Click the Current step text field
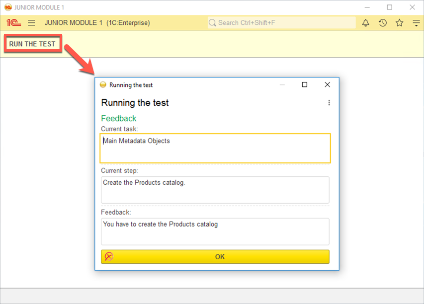Viewport: 424px width, 304px height. tap(215, 190)
